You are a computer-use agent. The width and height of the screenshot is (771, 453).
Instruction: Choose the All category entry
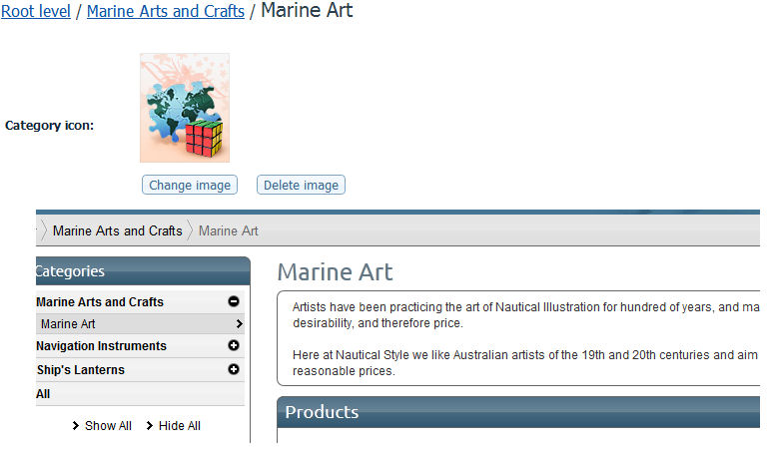click(x=43, y=394)
